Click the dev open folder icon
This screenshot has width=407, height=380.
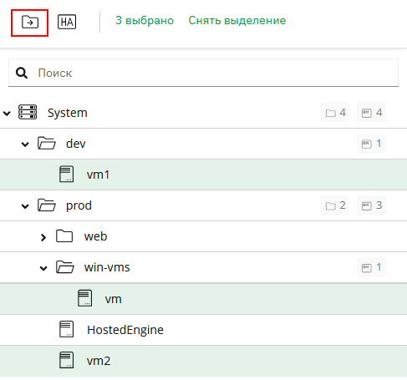(47, 143)
